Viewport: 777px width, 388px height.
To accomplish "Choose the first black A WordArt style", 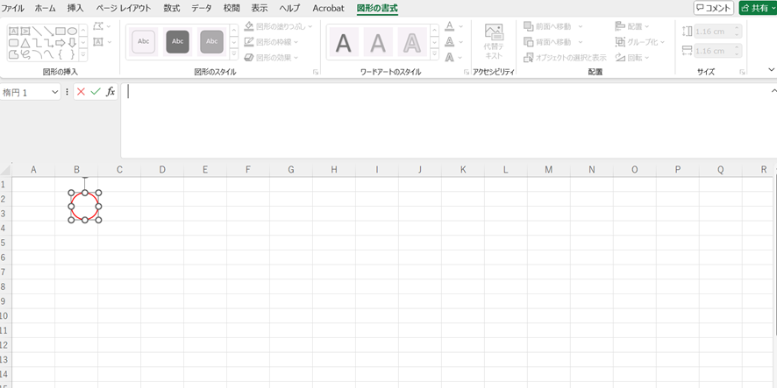I will 344,42.
